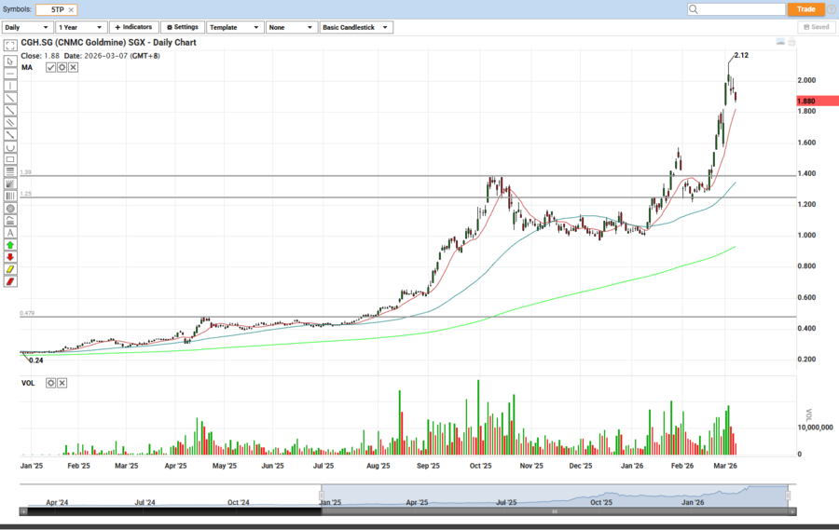Open chart Settings
The image size is (839, 530).
tap(183, 27)
